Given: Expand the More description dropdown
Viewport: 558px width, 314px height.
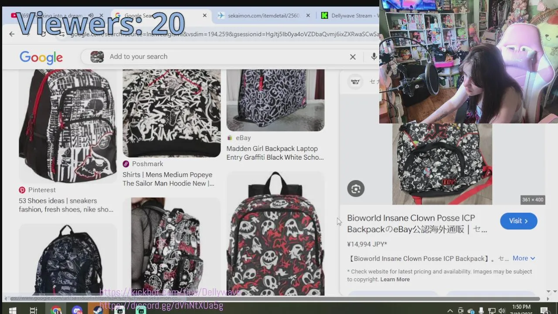Looking at the screenshot, I should [524, 258].
